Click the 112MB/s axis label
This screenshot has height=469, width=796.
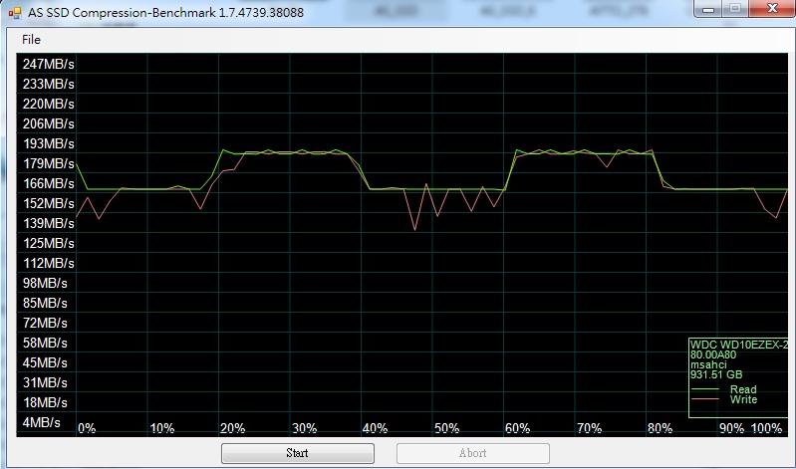point(48,263)
